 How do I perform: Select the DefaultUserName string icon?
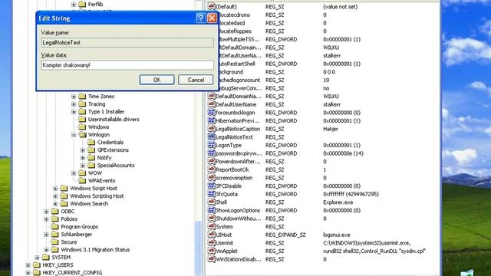click(x=212, y=104)
